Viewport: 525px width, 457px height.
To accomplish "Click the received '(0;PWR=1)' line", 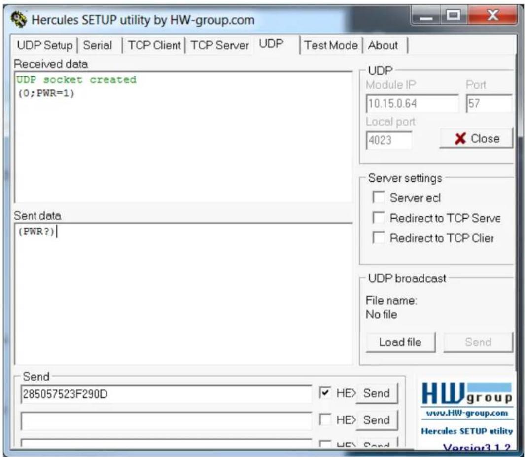I will click(x=46, y=93).
